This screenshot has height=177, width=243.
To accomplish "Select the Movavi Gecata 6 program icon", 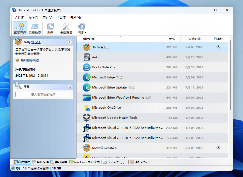I will pos(86,148).
